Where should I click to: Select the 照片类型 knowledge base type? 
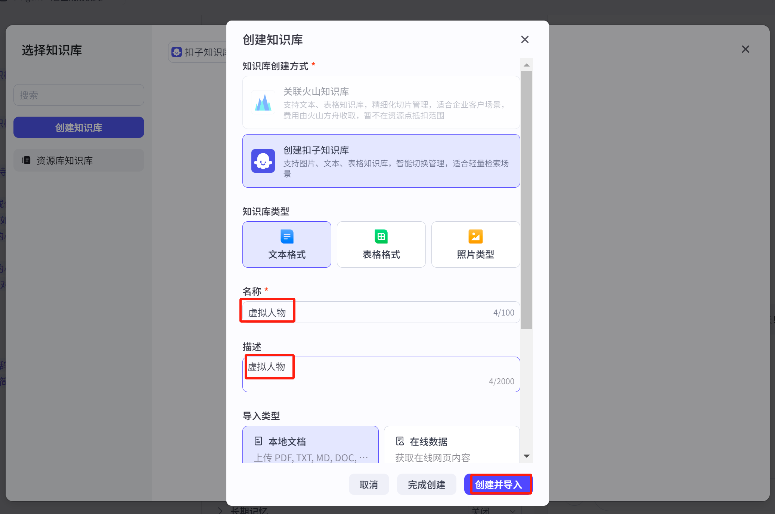[475, 244]
